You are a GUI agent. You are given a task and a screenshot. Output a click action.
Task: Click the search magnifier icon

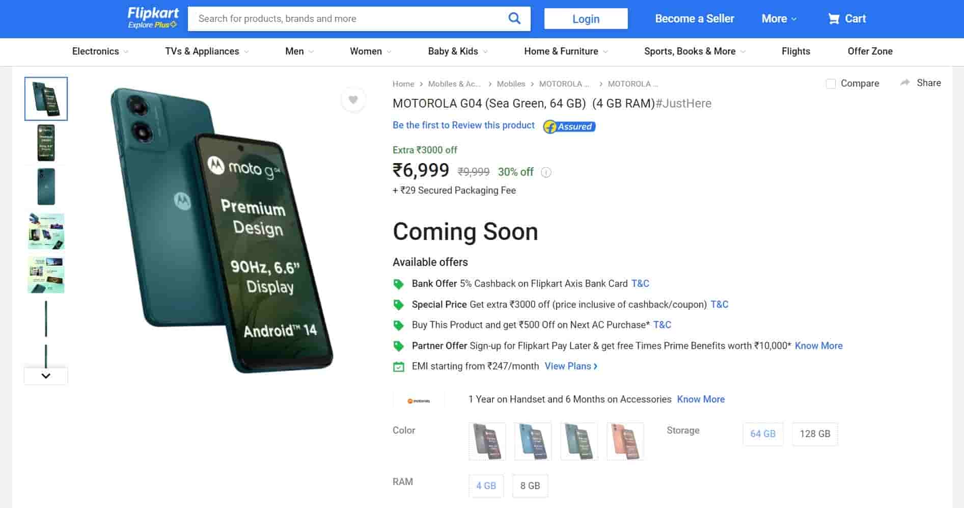click(x=514, y=19)
